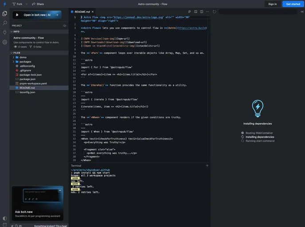Click the Get started button
Viewport: 305px width, 227px height.
pos(293,4)
